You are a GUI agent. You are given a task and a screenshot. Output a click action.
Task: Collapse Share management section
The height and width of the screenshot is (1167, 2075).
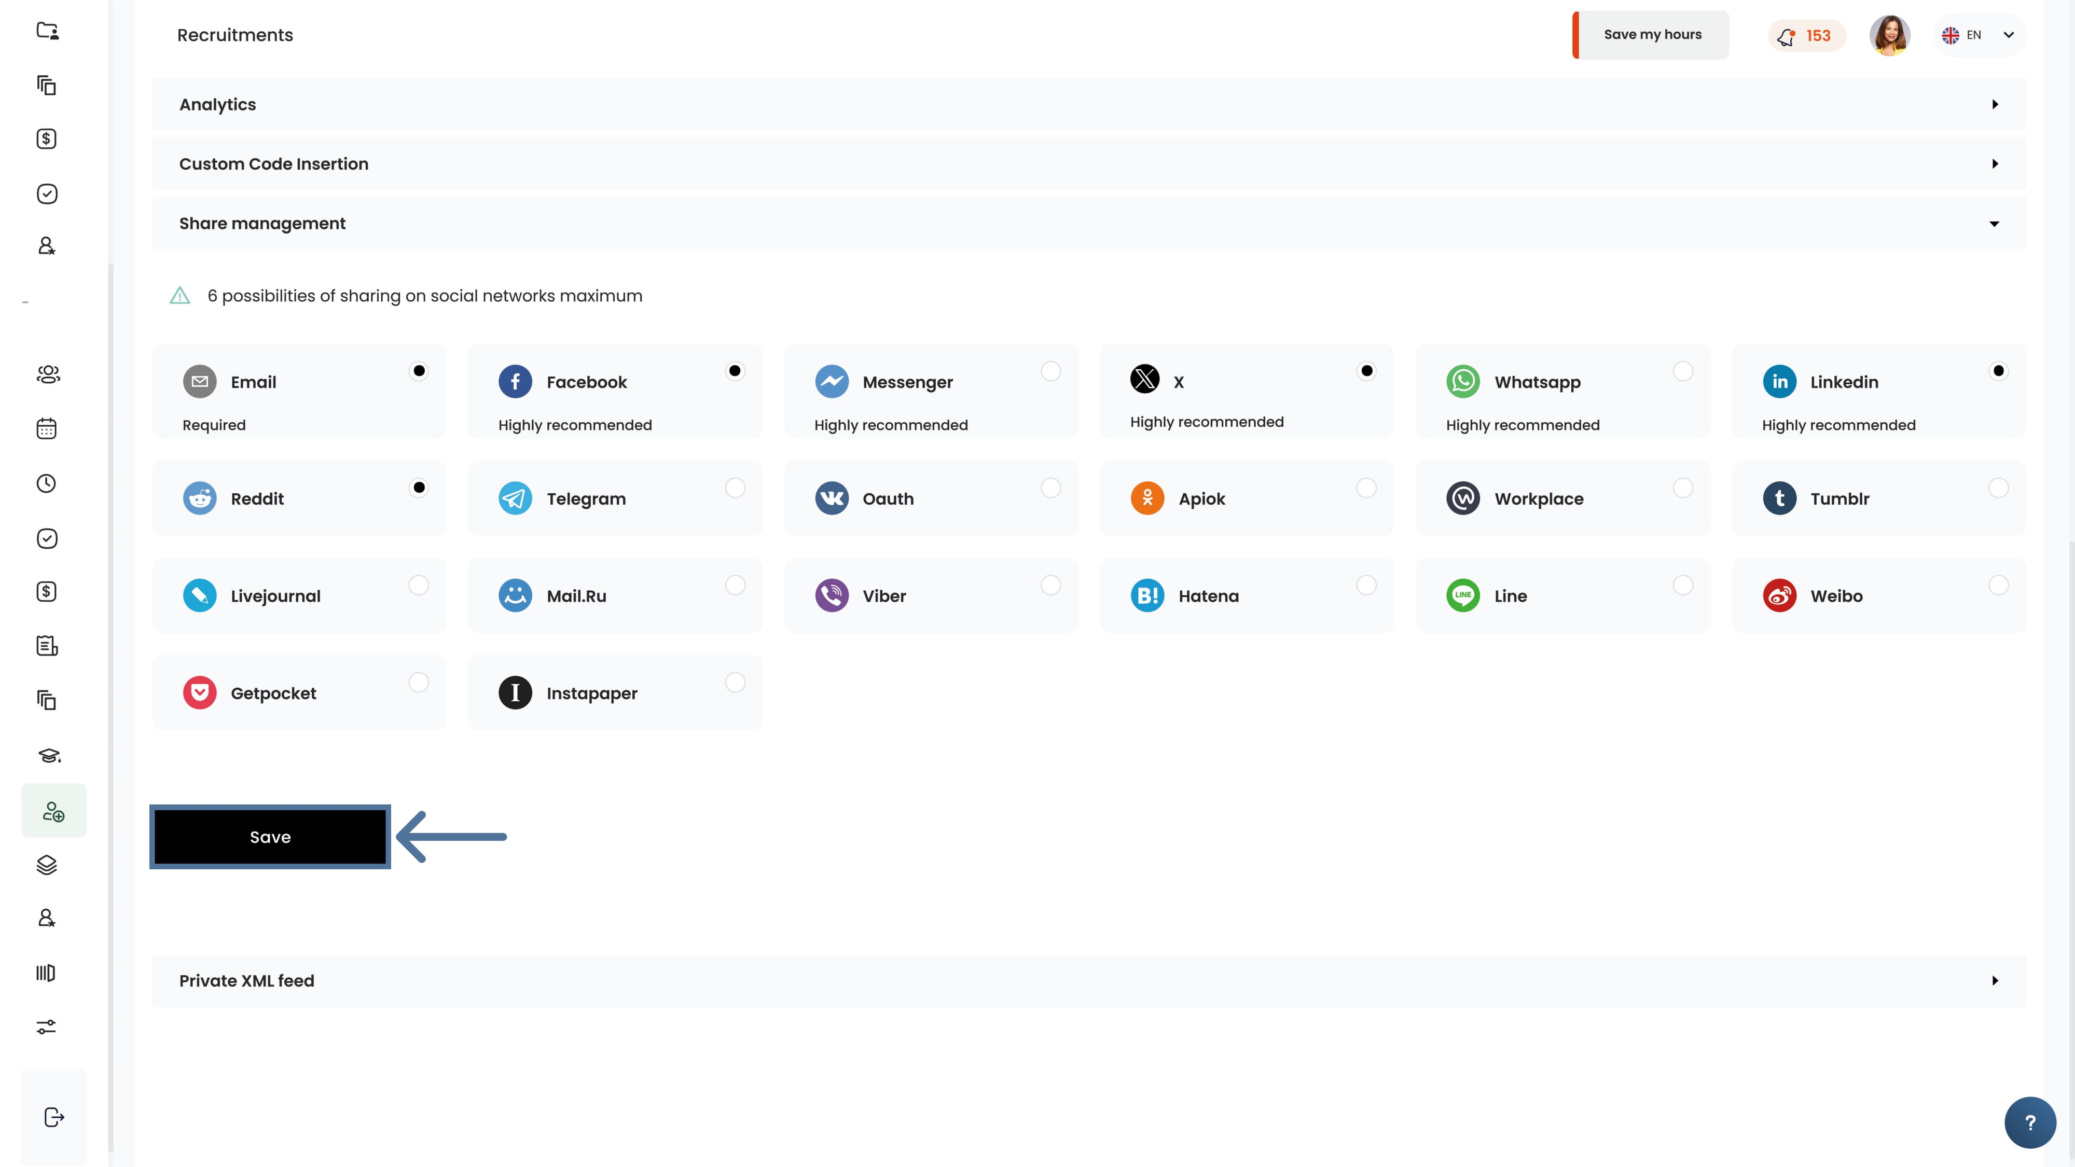coord(1088,224)
